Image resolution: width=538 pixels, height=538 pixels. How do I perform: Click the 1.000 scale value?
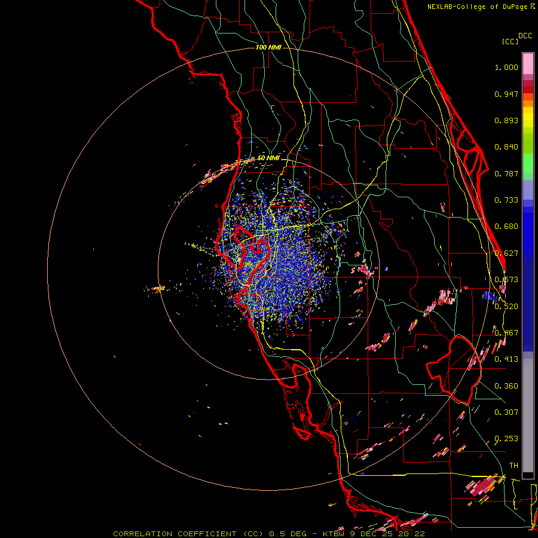(x=506, y=67)
